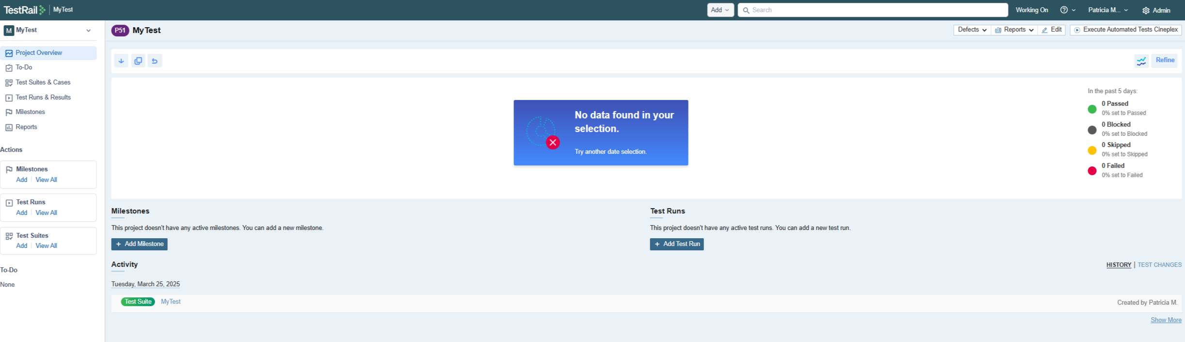The height and width of the screenshot is (342, 1185).
Task: Click the Add Milestone button
Action: 140,244
